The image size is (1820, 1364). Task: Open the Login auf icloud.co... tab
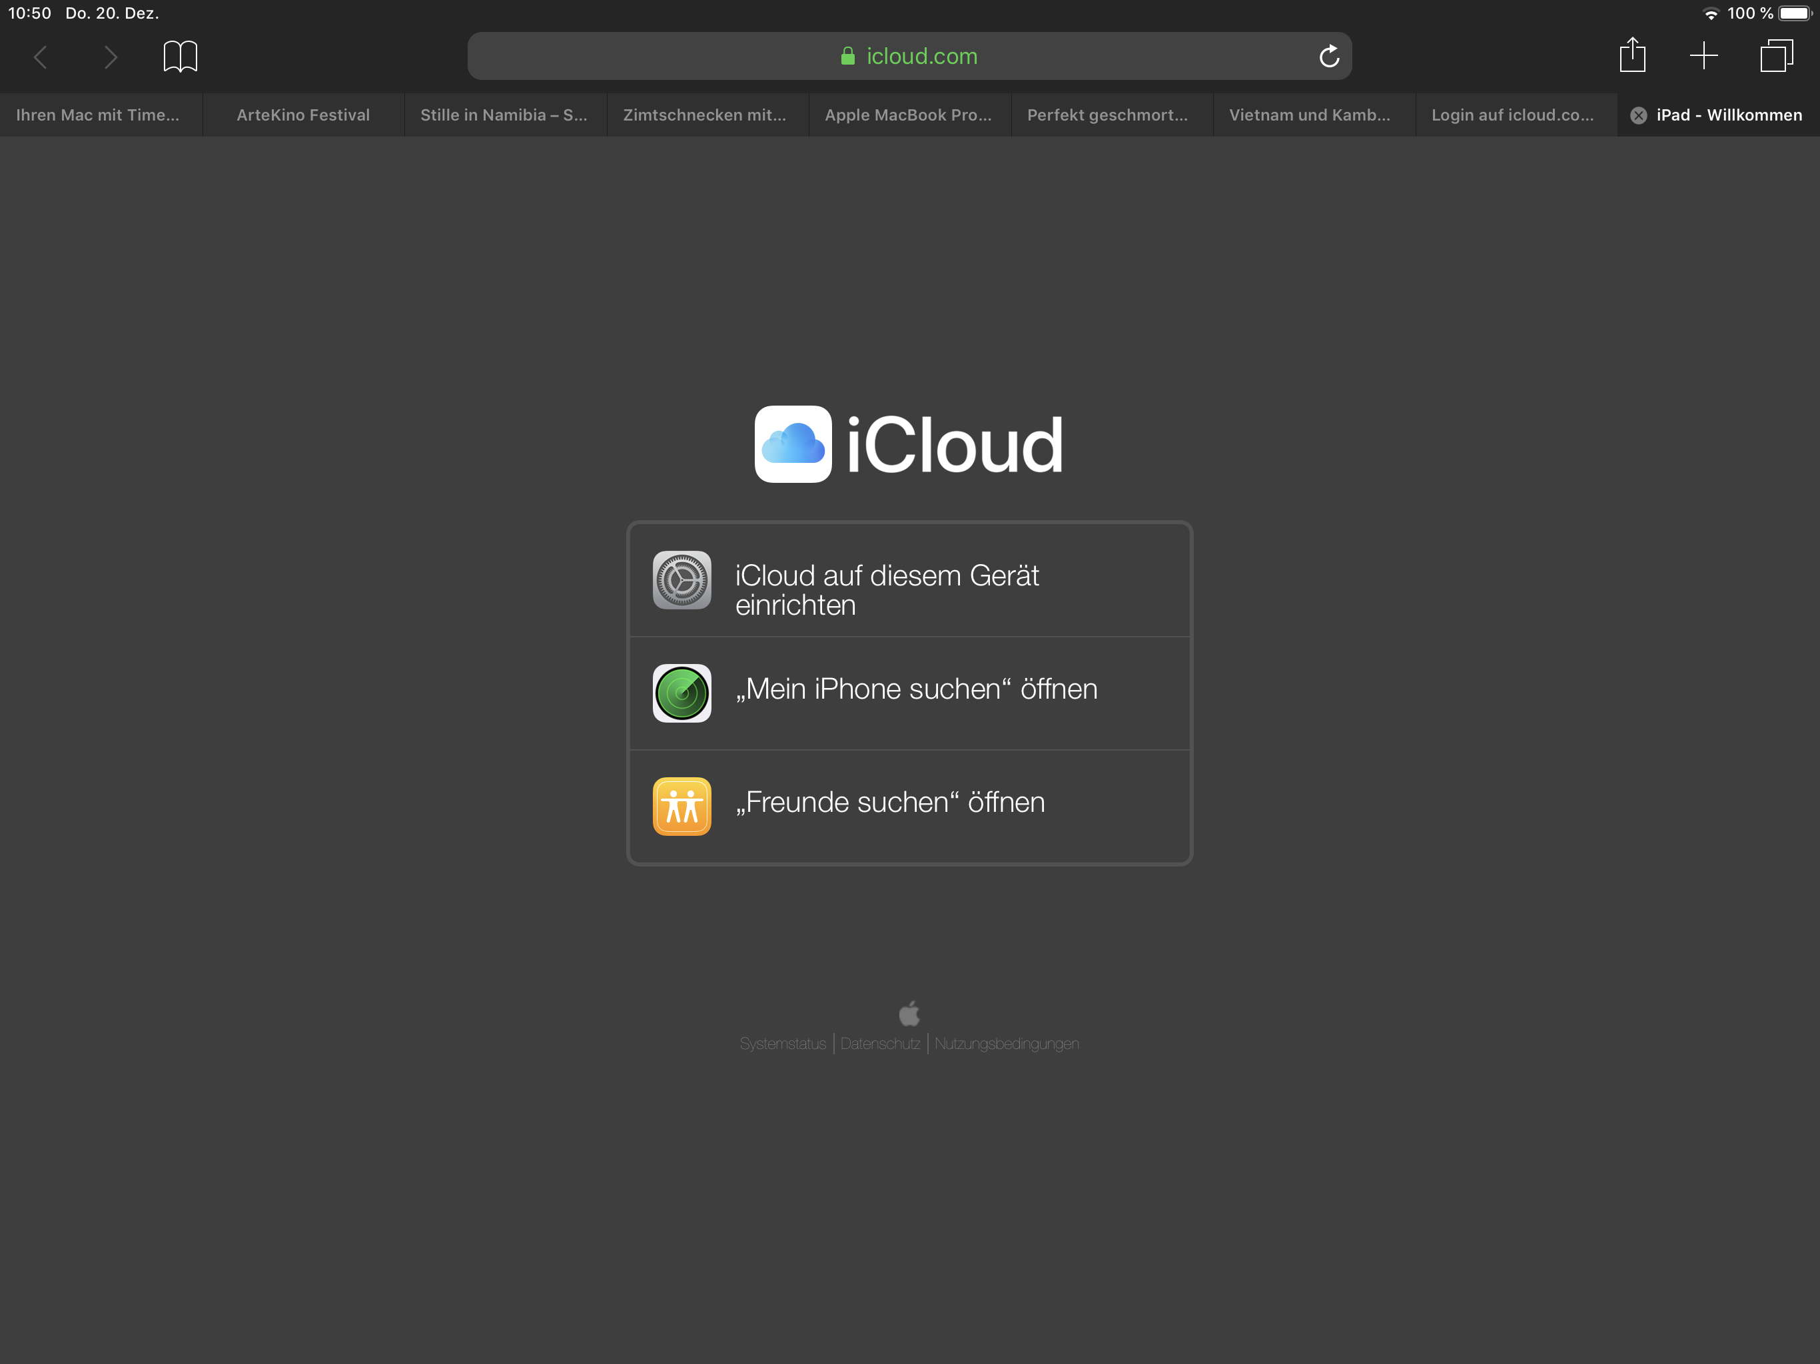click(1512, 115)
